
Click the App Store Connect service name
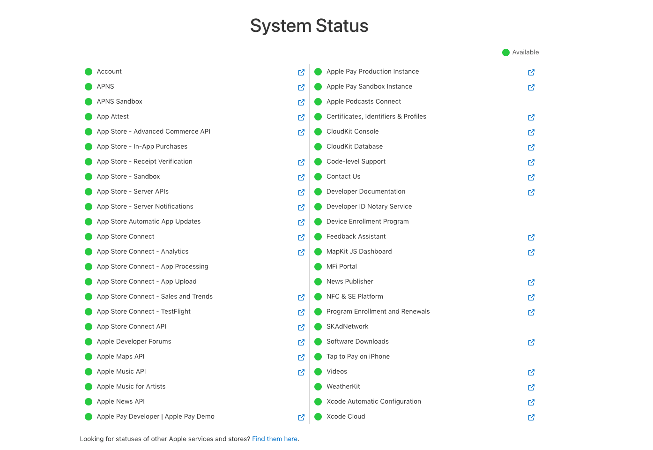click(x=126, y=236)
